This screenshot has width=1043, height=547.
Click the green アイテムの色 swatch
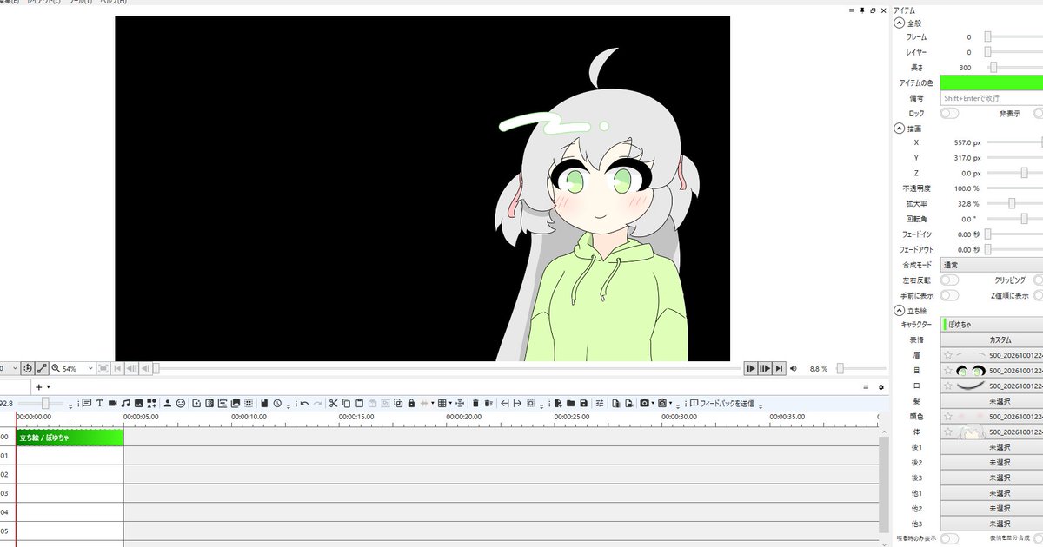(x=992, y=82)
